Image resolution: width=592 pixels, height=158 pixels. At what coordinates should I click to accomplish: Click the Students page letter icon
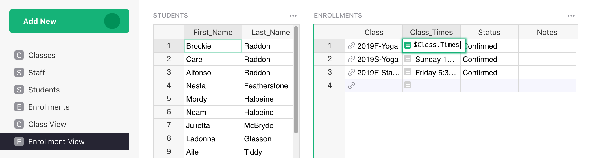coord(19,90)
